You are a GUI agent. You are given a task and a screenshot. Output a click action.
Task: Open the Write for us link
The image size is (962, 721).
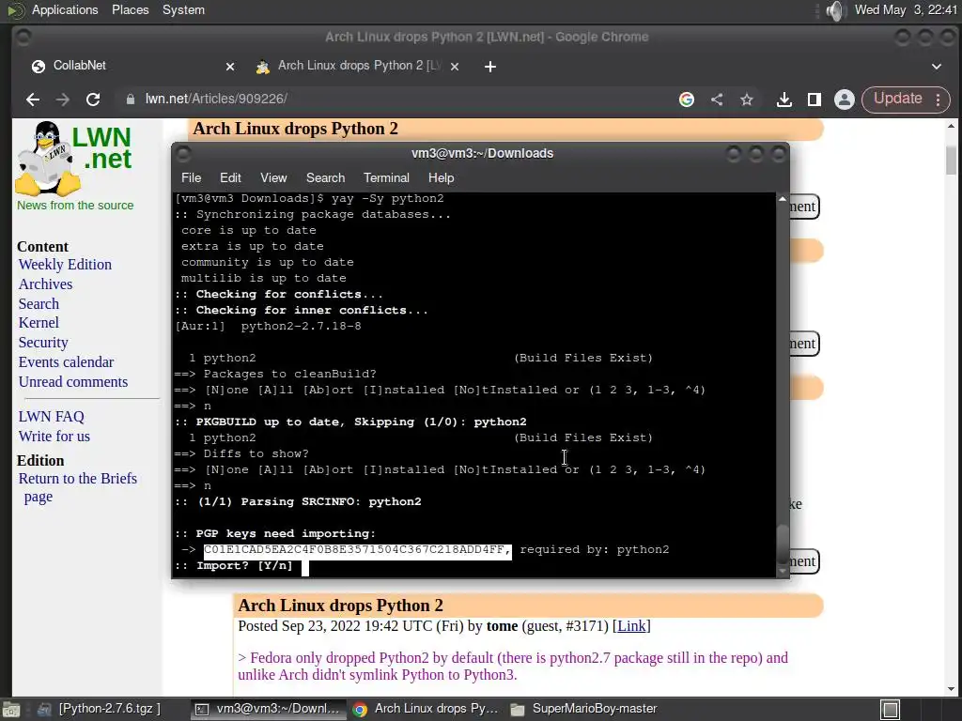tap(54, 436)
